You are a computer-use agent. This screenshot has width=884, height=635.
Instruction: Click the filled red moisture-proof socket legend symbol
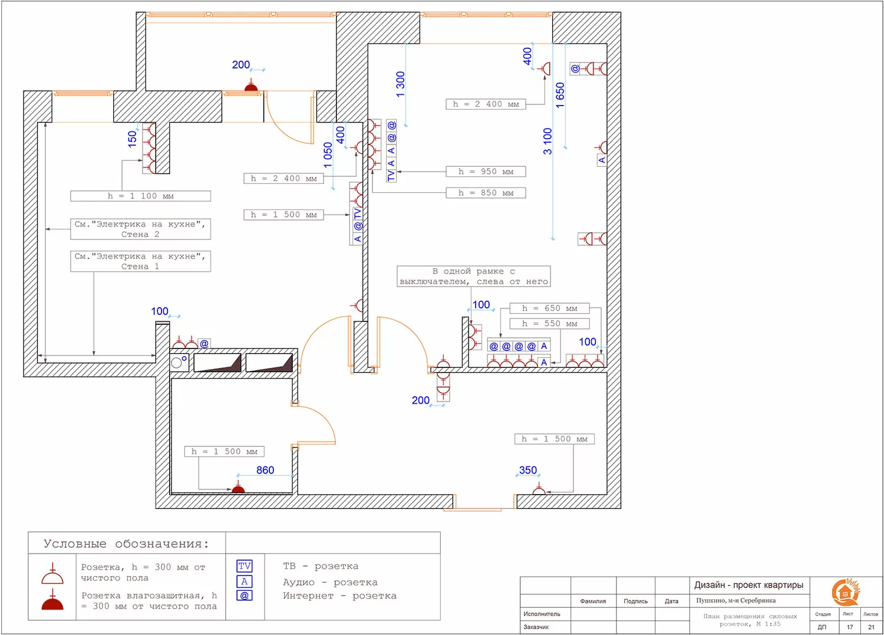[52, 600]
